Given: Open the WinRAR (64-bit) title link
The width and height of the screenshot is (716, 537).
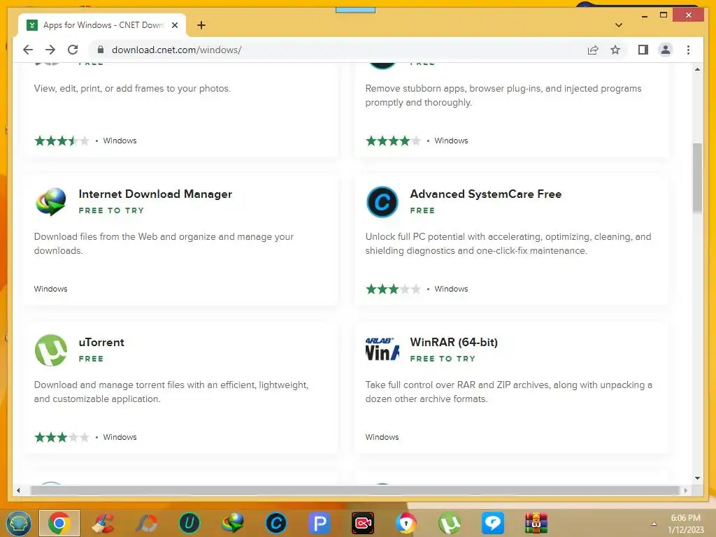Looking at the screenshot, I should (454, 343).
